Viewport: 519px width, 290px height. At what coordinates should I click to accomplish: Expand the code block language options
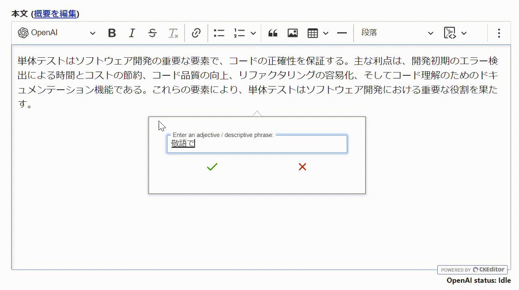pyautogui.click(x=464, y=33)
